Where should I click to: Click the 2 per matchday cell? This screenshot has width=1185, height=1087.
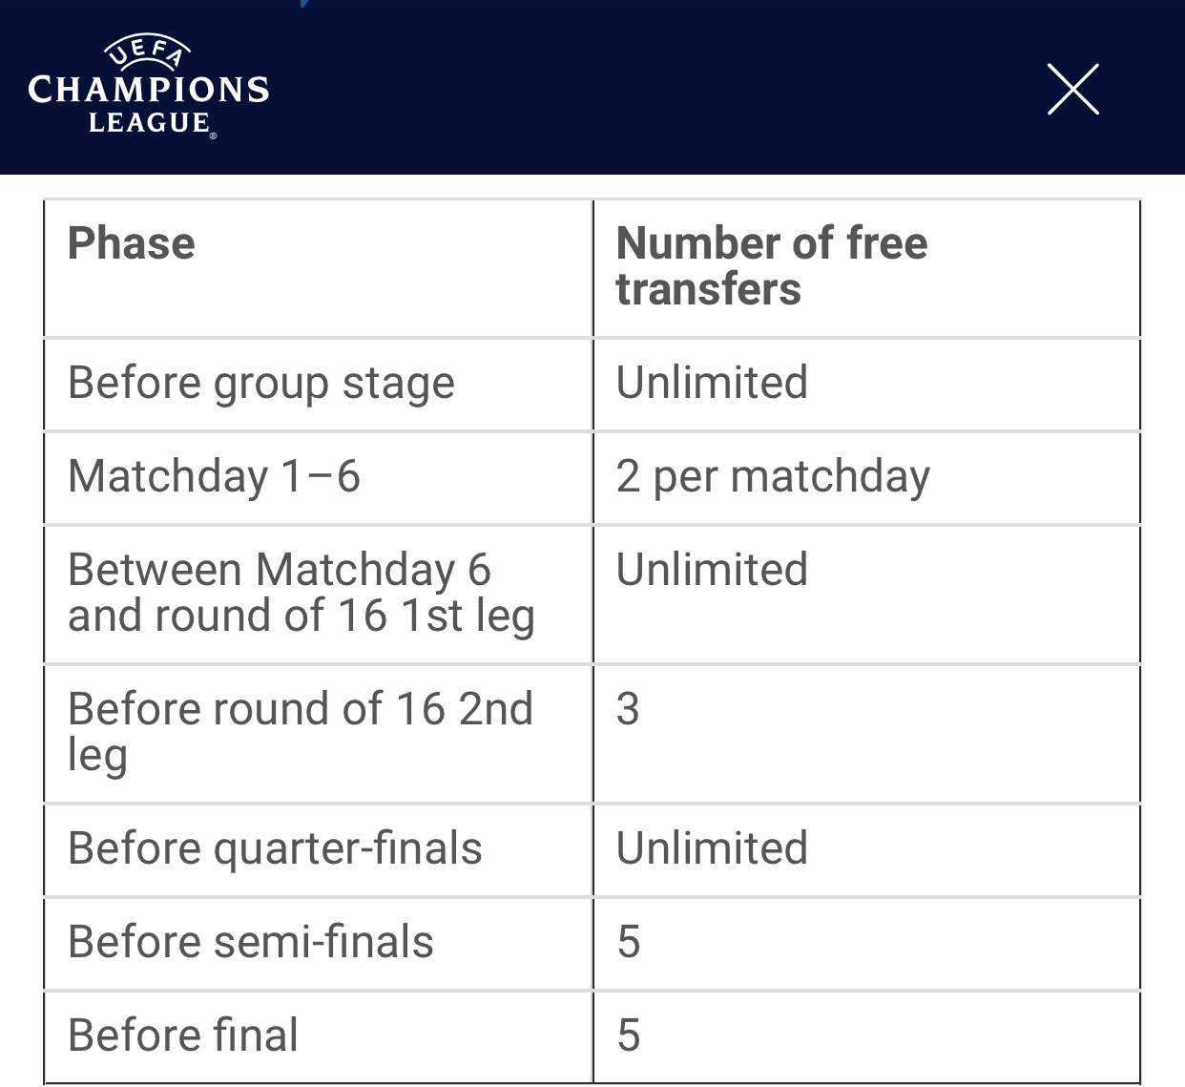coord(866,477)
